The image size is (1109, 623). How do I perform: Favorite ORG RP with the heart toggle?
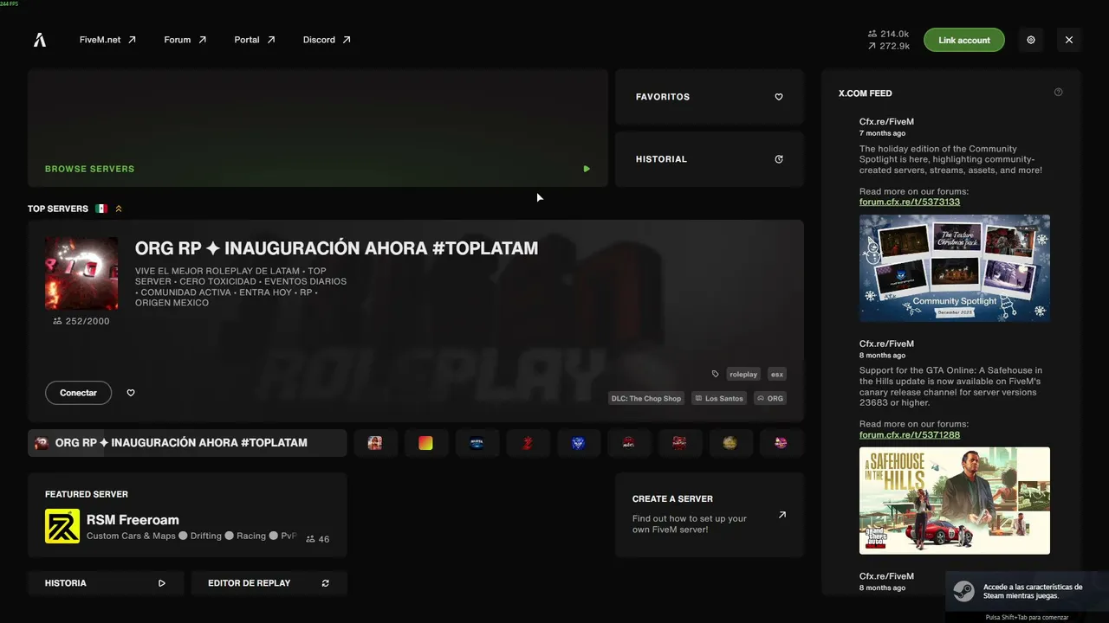point(131,393)
